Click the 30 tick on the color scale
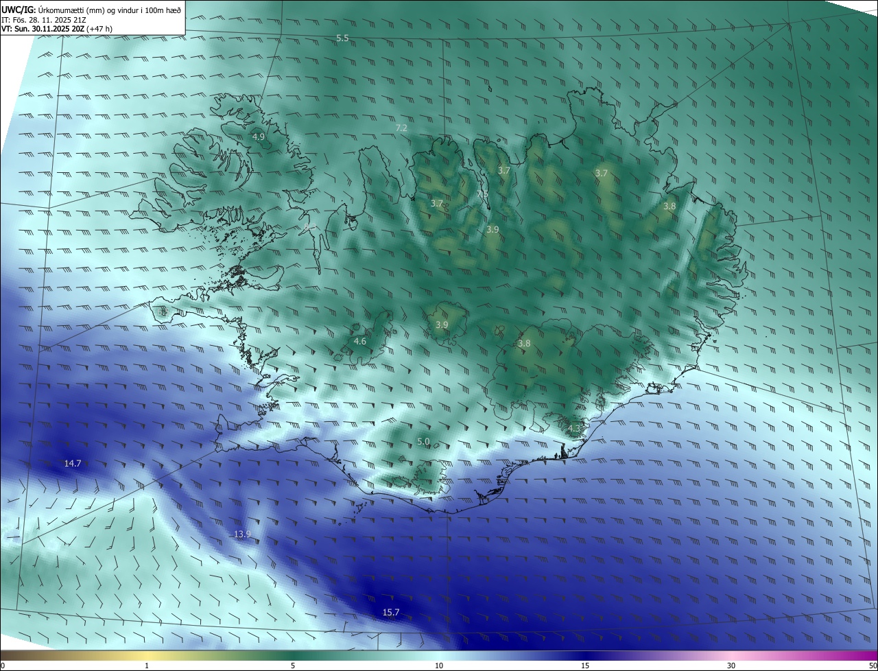The width and height of the screenshot is (878, 671). [731, 666]
